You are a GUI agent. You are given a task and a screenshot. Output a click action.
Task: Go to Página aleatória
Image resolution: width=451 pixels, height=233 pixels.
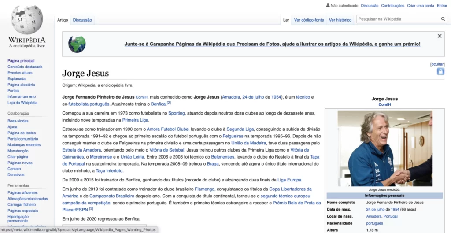21,85
